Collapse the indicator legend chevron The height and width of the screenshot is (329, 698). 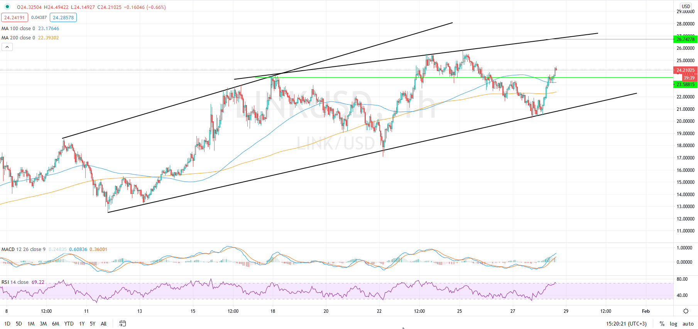point(7,47)
